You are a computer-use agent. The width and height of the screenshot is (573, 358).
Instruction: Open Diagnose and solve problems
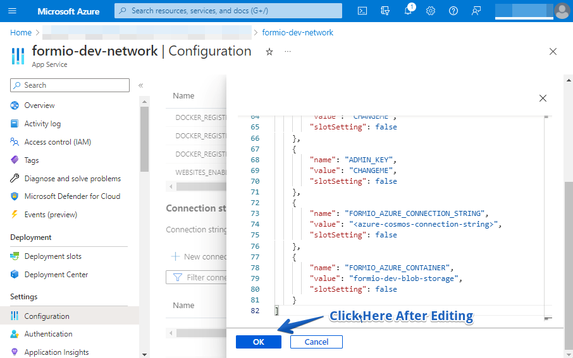tap(72, 179)
